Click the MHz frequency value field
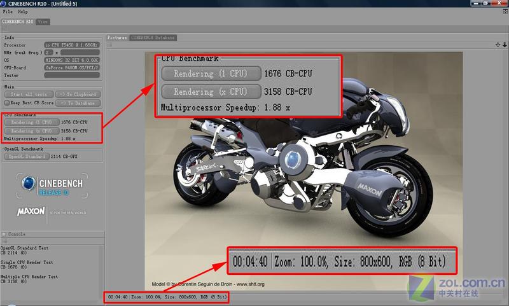This screenshot has width=509, height=306. [x=80, y=53]
